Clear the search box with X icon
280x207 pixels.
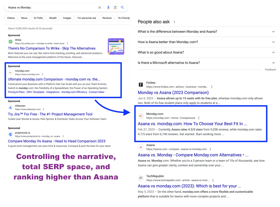[99, 8]
